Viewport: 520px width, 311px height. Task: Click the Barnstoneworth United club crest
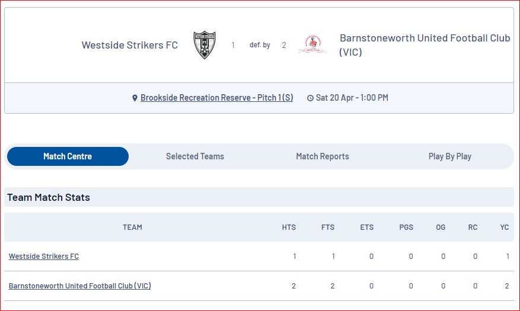(312, 44)
